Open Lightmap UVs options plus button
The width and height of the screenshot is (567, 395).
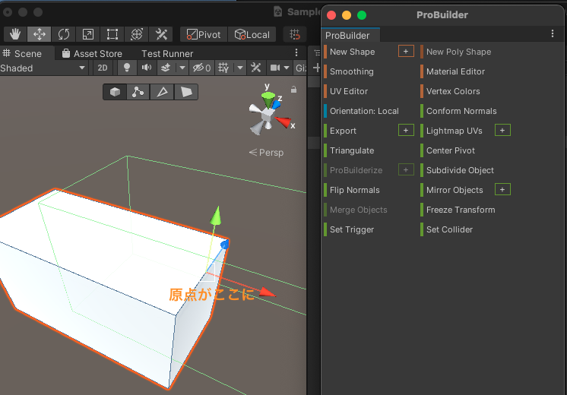click(502, 130)
